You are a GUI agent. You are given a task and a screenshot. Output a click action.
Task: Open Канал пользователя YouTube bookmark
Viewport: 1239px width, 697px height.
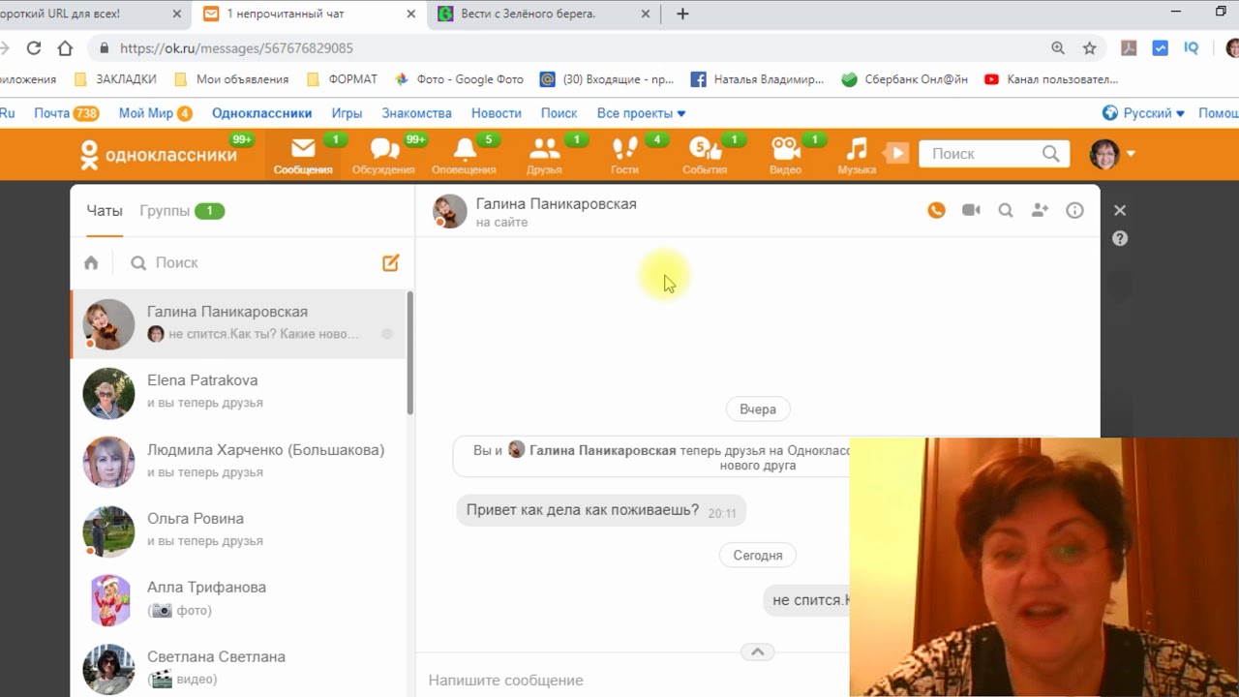coord(1051,79)
